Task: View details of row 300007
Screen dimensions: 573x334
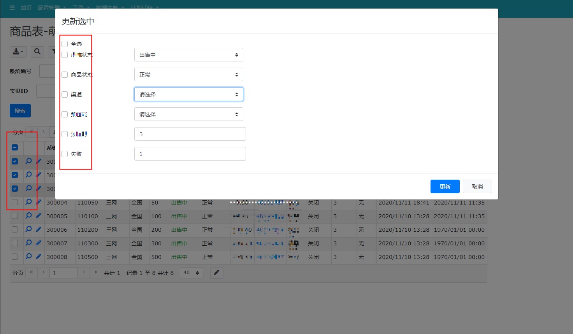Action: (x=28, y=243)
